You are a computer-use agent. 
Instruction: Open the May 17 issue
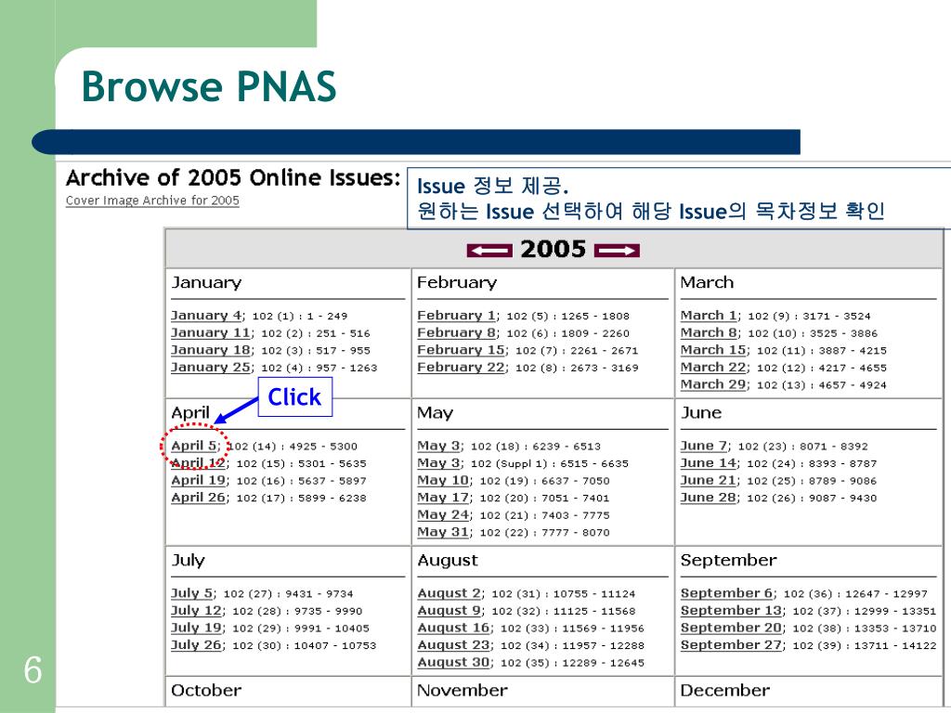(443, 498)
